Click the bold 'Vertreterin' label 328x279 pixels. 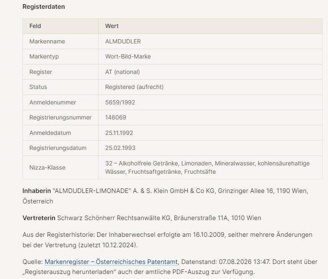tap(39, 218)
